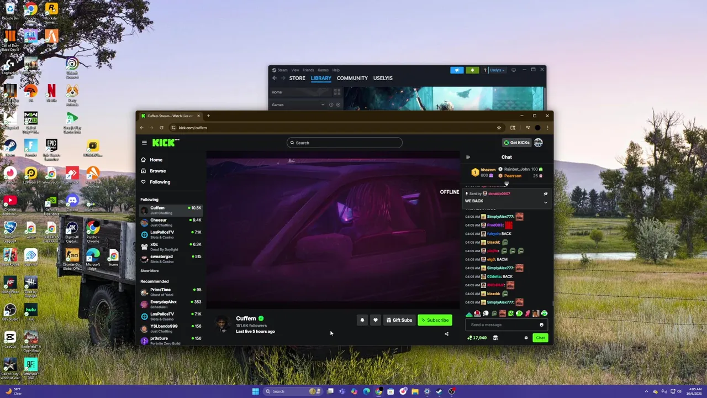Open chat settings gear icon
707x398 pixels.
point(526,338)
